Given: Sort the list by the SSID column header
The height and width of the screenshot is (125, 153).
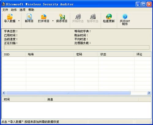Looking at the screenshot, I should [x=14, y=54].
